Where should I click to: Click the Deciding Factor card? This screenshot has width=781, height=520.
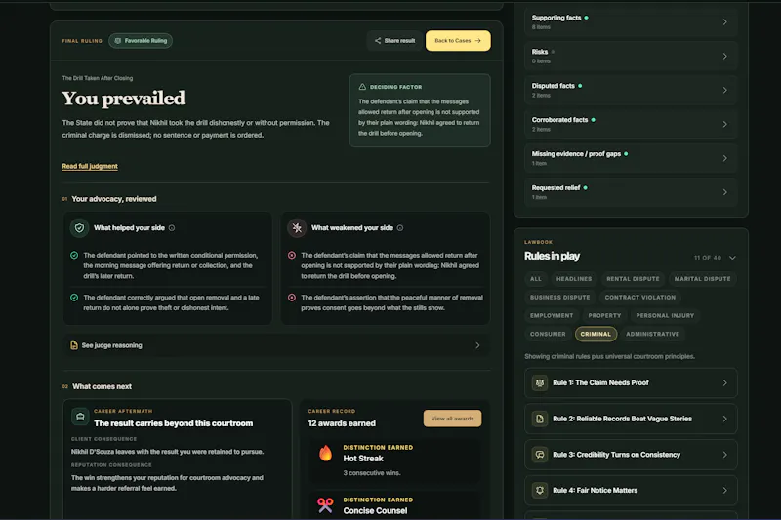420,110
